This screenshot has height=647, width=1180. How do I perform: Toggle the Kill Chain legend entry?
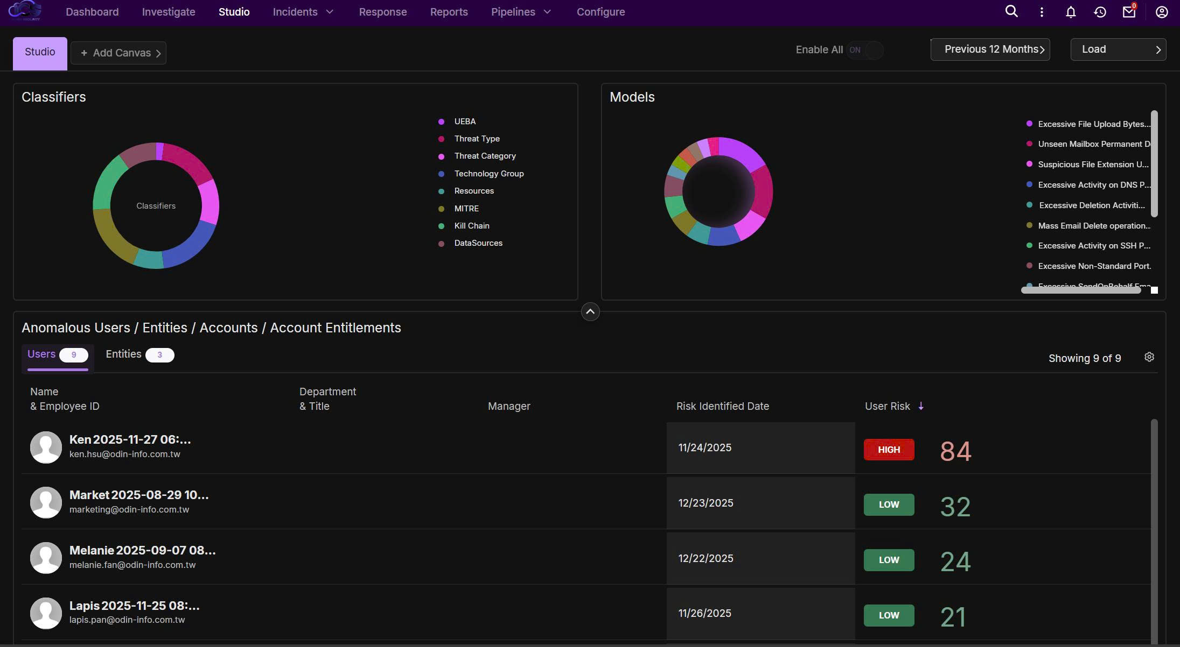coord(471,226)
